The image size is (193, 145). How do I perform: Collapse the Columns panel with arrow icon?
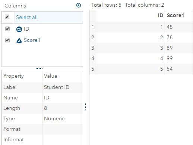(x=79, y=5)
